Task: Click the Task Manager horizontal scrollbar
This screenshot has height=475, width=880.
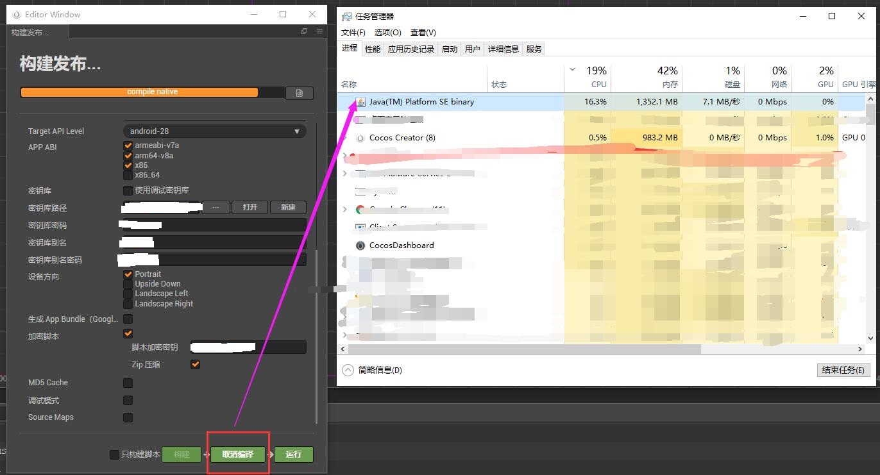Action: 525,349
